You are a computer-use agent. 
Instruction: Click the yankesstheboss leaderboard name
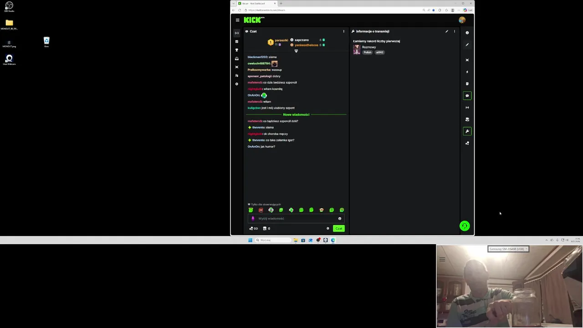coord(306,45)
